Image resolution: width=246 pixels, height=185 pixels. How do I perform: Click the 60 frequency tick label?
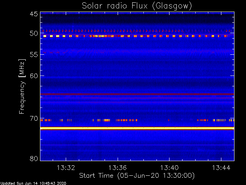click(34, 76)
